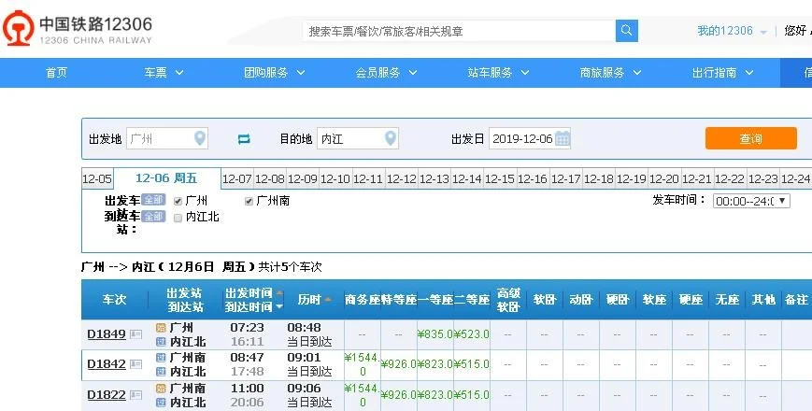Click the 商务座 column header
Screen dimensions: 812x411
[363, 300]
